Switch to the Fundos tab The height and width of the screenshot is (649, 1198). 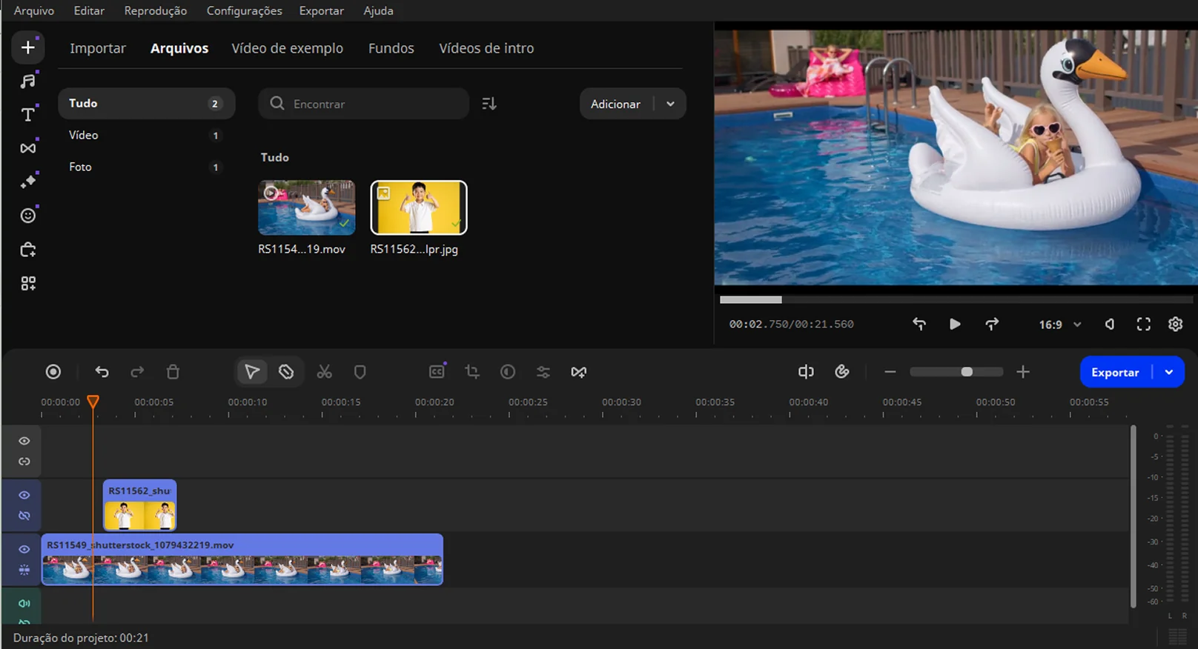[x=391, y=48]
